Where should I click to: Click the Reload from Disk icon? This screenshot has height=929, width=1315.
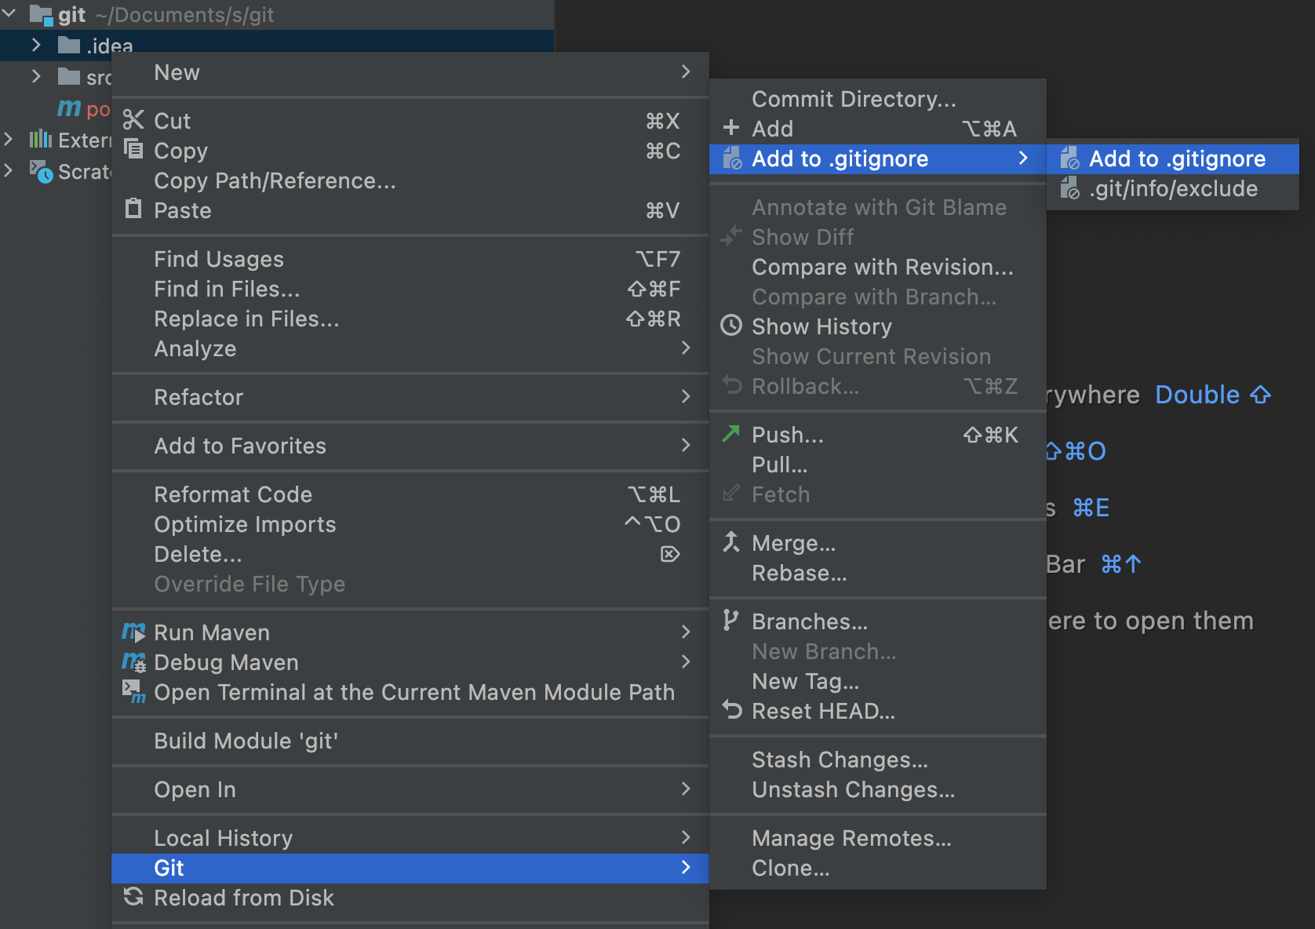[133, 897]
